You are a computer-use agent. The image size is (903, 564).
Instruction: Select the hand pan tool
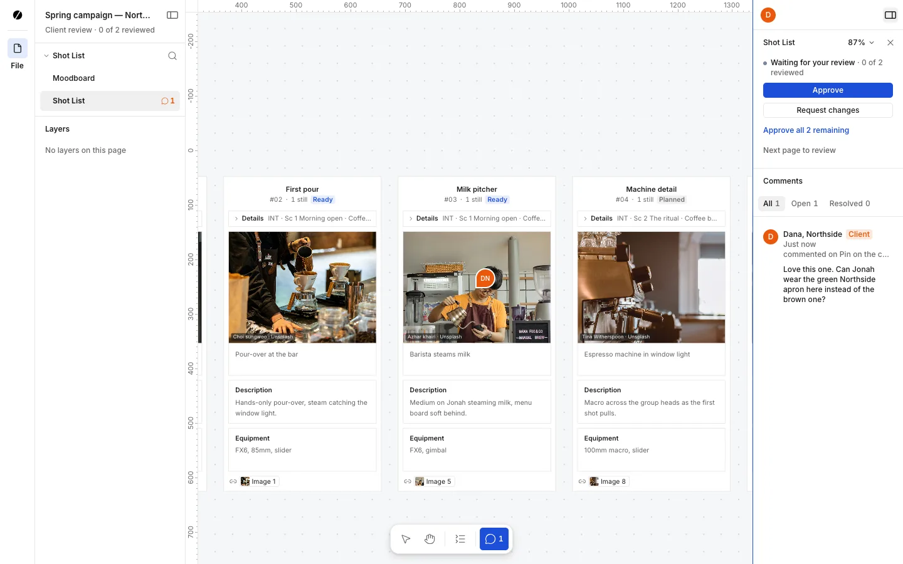click(430, 539)
